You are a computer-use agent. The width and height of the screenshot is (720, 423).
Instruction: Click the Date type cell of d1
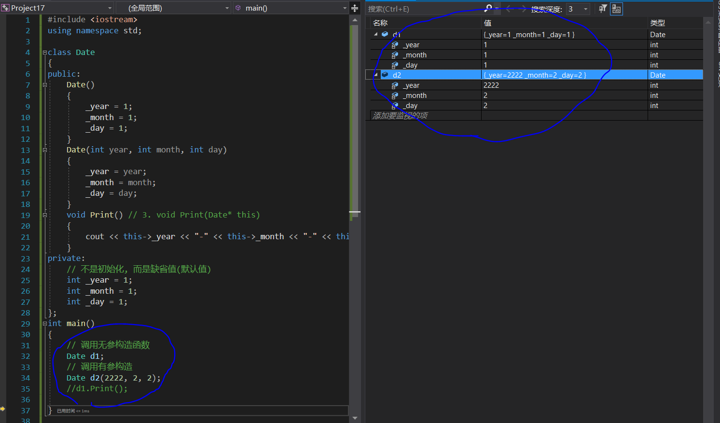(x=658, y=35)
